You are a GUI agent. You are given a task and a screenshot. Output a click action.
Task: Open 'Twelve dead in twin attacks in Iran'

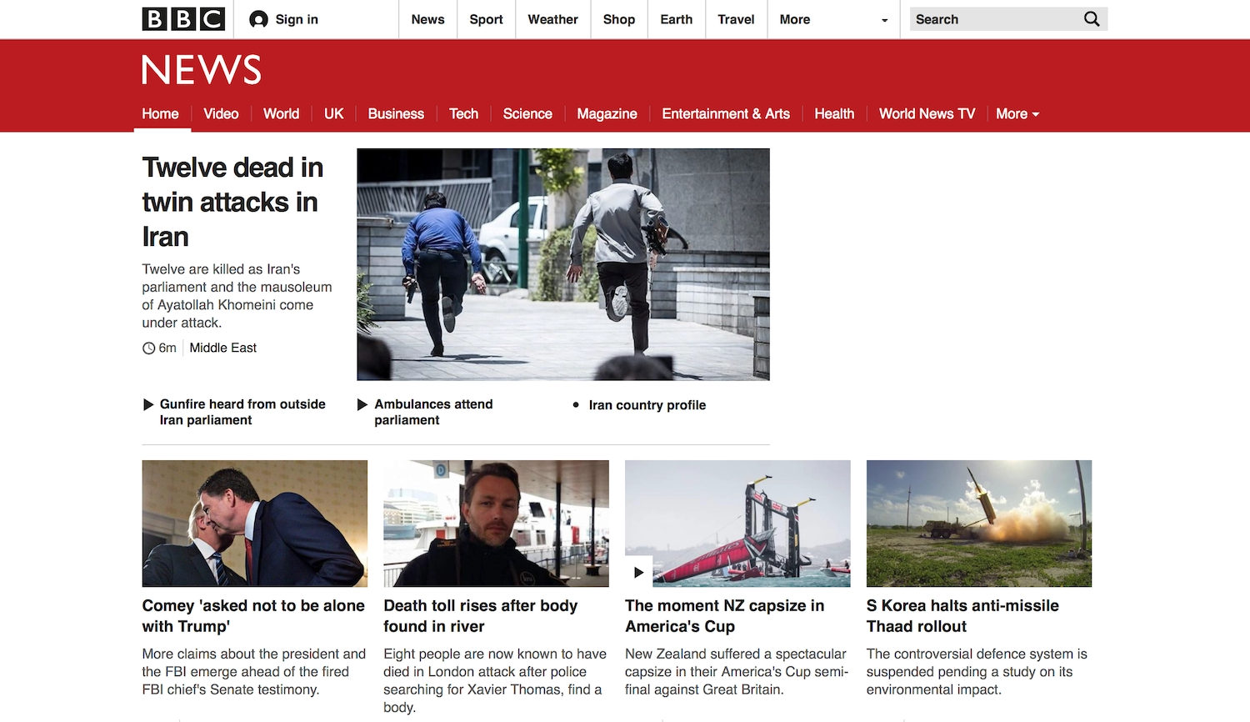pyautogui.click(x=232, y=202)
